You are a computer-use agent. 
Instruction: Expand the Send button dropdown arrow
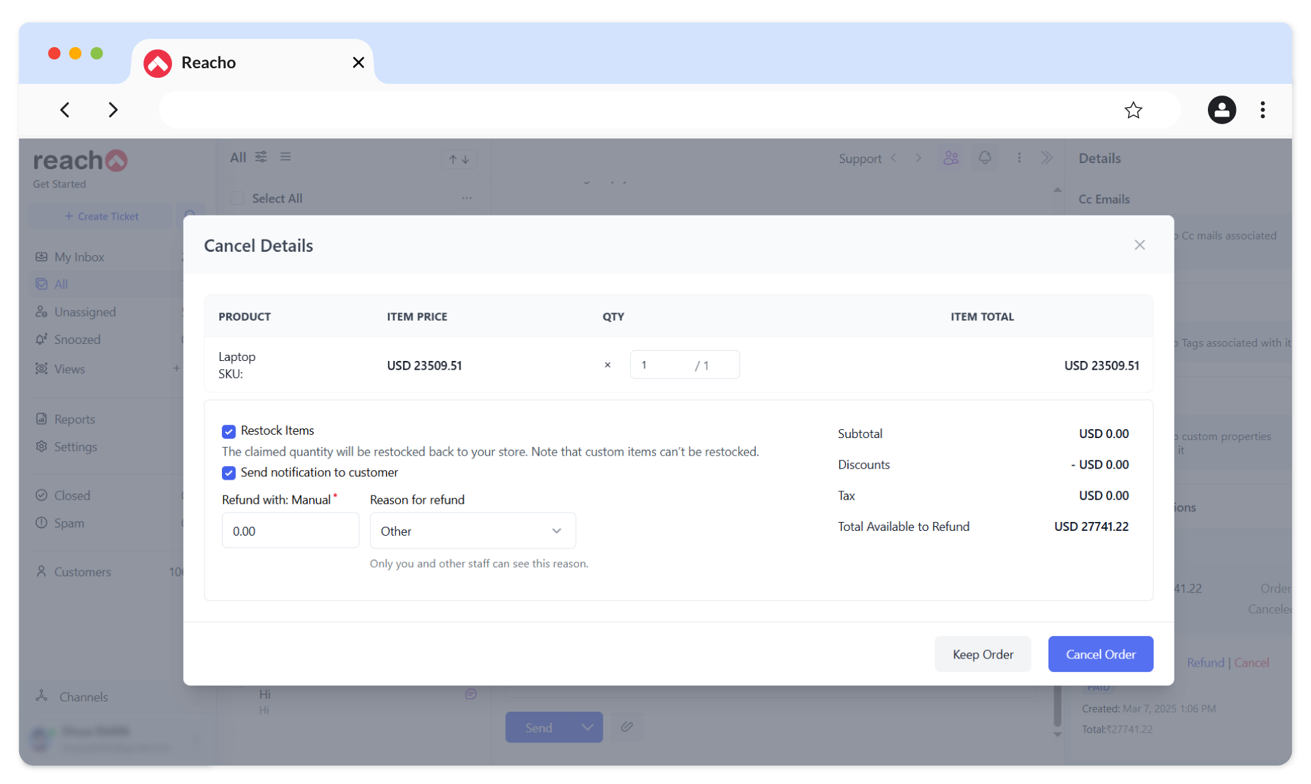(x=587, y=727)
